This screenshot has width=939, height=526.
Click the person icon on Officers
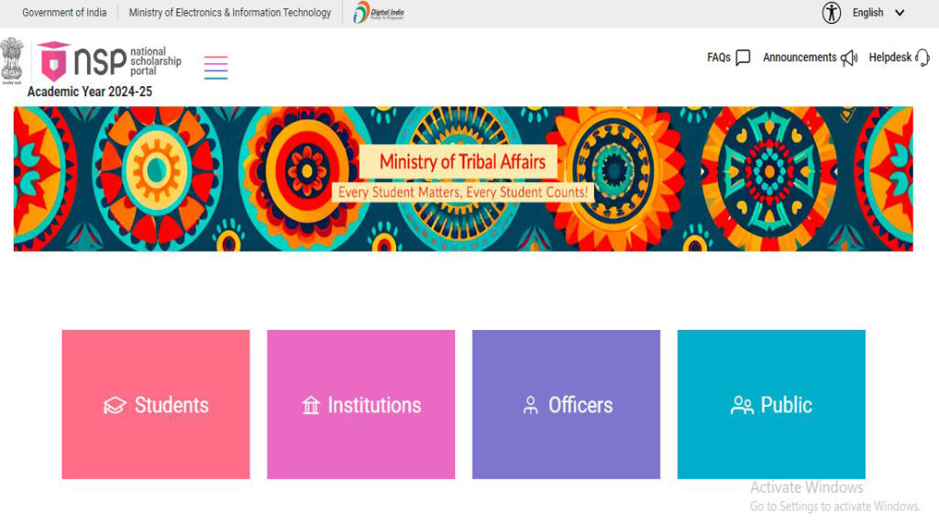531,405
